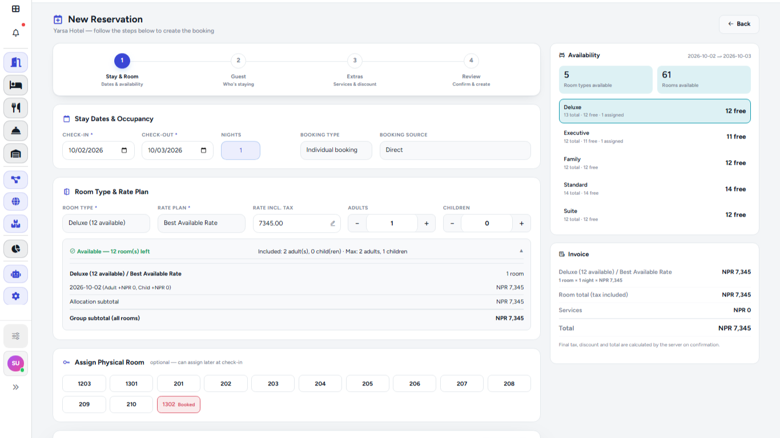
Task: Open the Booking Source field
Action: (455, 150)
